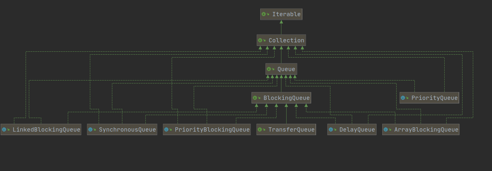The image size is (492, 171).
Task: Select the DelayQueue label text
Action: (x=357, y=130)
